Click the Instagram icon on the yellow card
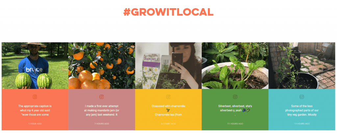Image resolution: width=337 pixels, height=133 pixels. (168, 97)
